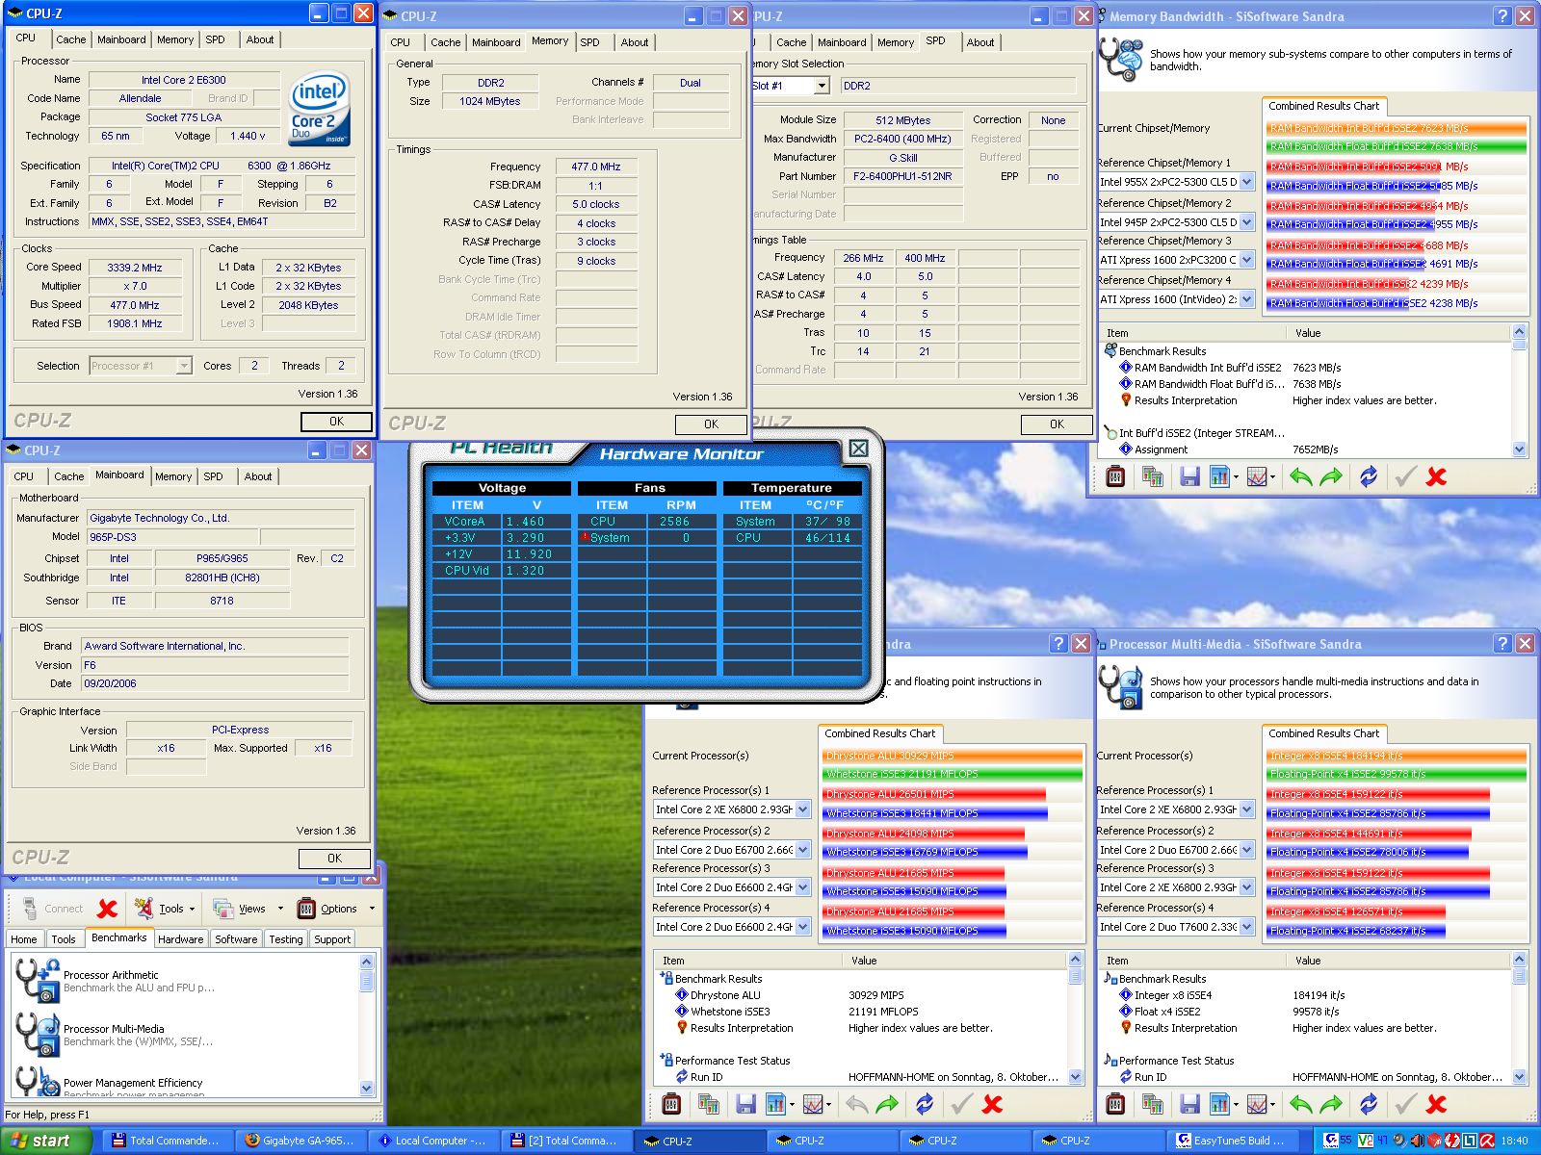
Task: Open the SPD tab in CPU-Z Memory window
Action: [589, 42]
